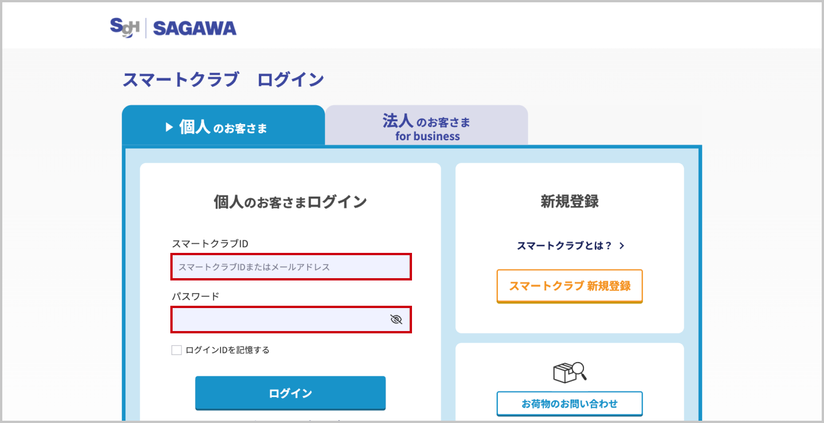Click the スマートクラブ ログイン heading
The width and height of the screenshot is (824, 423).
[x=223, y=79]
